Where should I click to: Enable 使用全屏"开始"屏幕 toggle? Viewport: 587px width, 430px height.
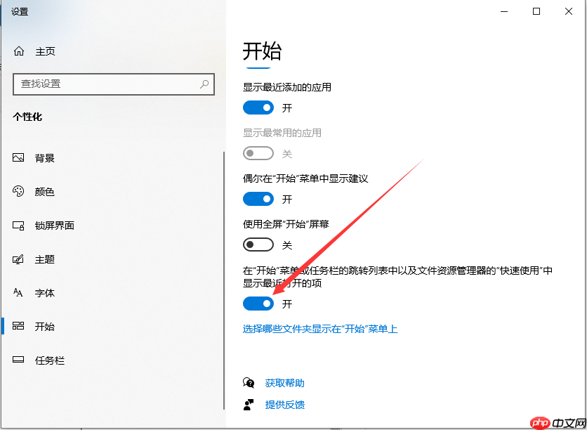(x=258, y=245)
